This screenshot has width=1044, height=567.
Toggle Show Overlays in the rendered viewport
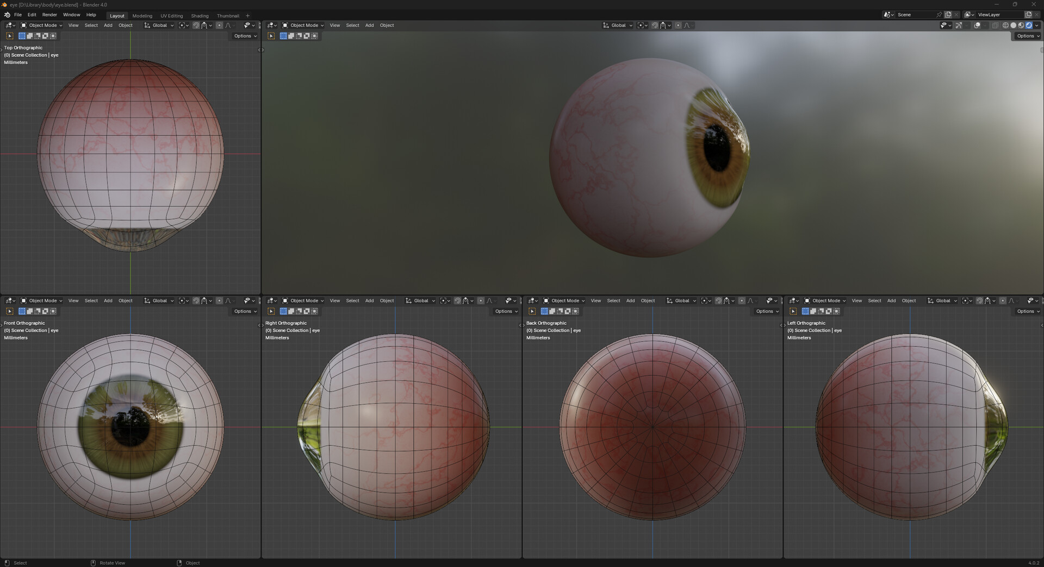(977, 25)
